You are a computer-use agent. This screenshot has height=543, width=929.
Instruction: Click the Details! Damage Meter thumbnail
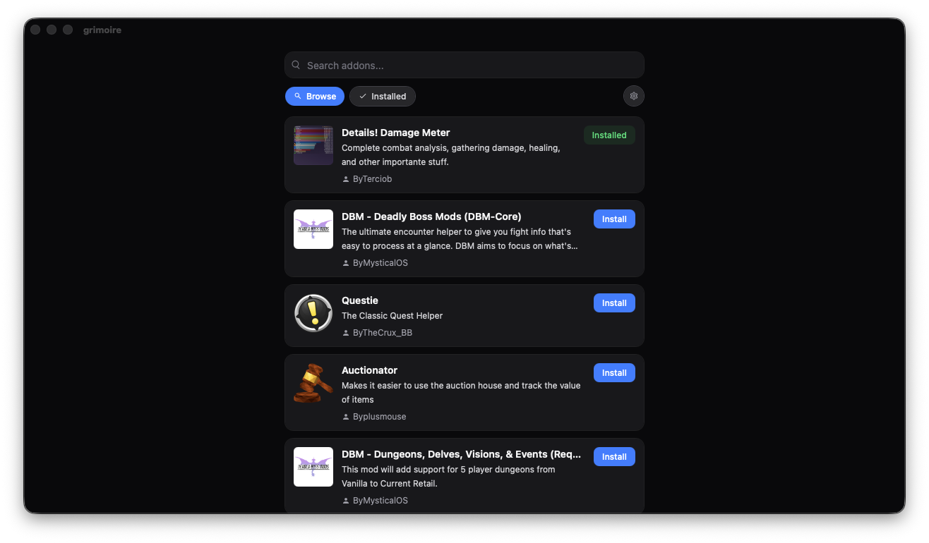tap(313, 145)
